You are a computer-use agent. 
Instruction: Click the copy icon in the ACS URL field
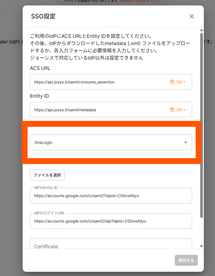pyautogui.click(x=172, y=82)
